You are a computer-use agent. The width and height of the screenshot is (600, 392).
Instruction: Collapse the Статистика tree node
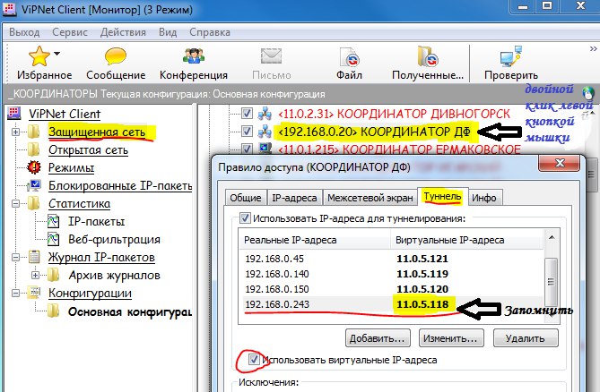tap(15, 203)
